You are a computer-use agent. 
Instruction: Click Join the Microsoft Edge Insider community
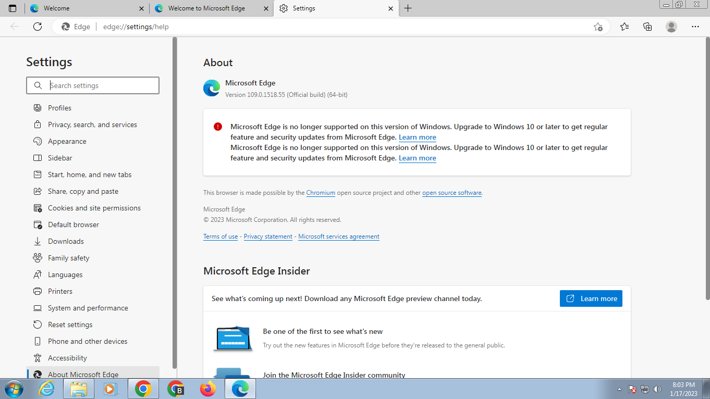[x=334, y=375]
